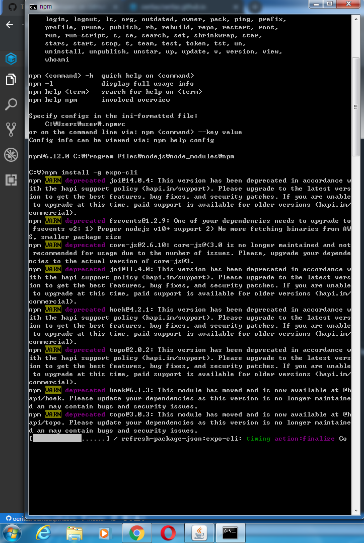364x543 pixels.
Task: Open the Windows Start menu
Action: point(12,532)
